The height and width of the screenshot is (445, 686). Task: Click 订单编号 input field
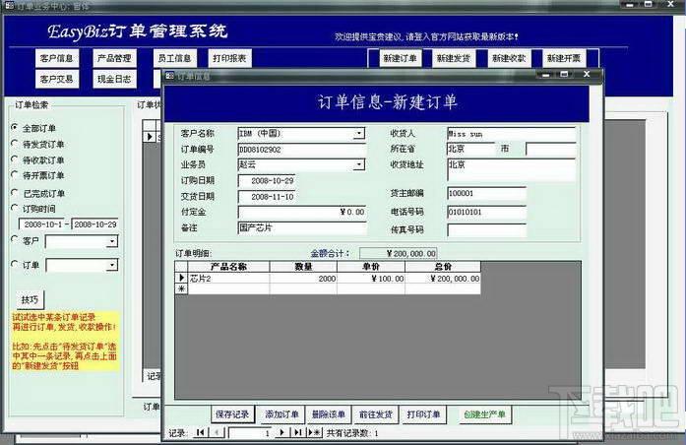click(302, 150)
